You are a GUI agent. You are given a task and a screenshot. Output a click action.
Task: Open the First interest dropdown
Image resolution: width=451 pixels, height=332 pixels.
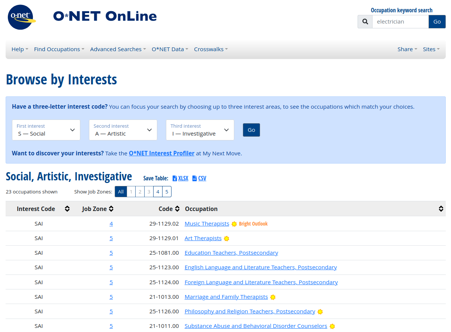click(x=46, y=130)
